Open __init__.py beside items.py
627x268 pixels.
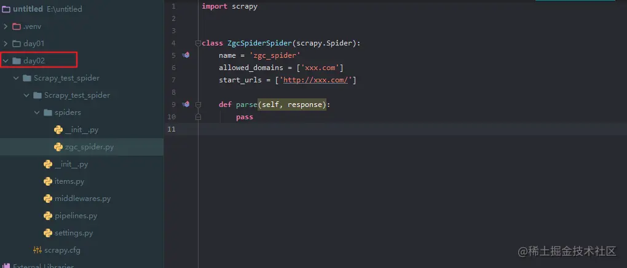[x=71, y=164]
